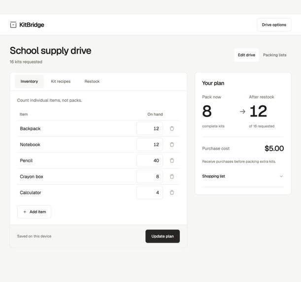Viewport: 301px width, 282px height.
Task: Click the 'Notebook' item name
Action: click(x=30, y=145)
